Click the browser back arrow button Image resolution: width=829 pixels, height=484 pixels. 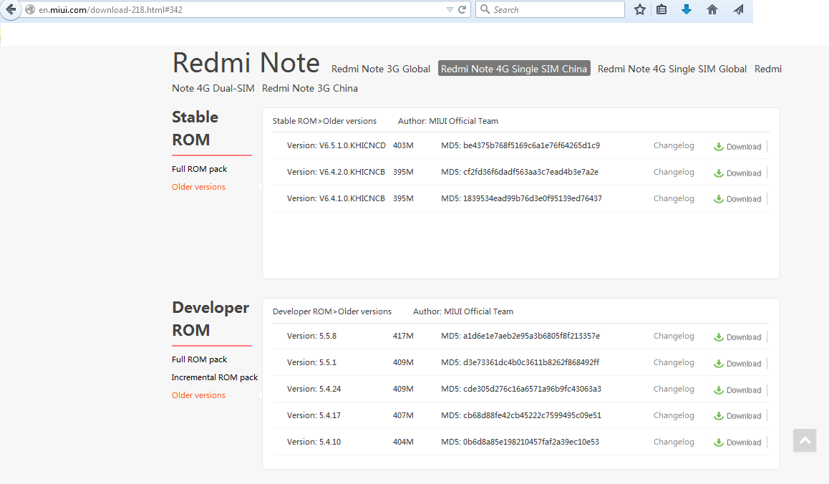(10, 9)
